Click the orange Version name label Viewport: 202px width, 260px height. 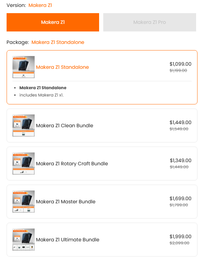40,5
